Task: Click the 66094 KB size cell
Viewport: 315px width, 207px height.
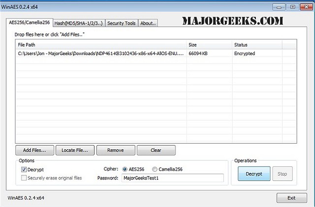Action: [209, 54]
